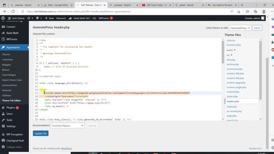Click the Select theme button
274x154 pixels.
pyautogui.click(x=257, y=28)
